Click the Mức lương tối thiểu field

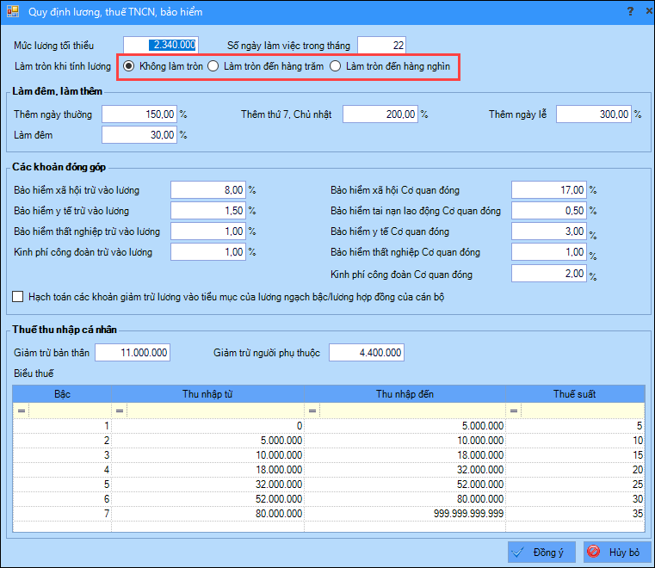[x=160, y=45]
